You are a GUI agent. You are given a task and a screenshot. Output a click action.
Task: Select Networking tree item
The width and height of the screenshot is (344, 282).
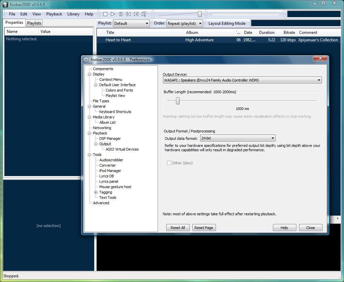[x=102, y=128]
